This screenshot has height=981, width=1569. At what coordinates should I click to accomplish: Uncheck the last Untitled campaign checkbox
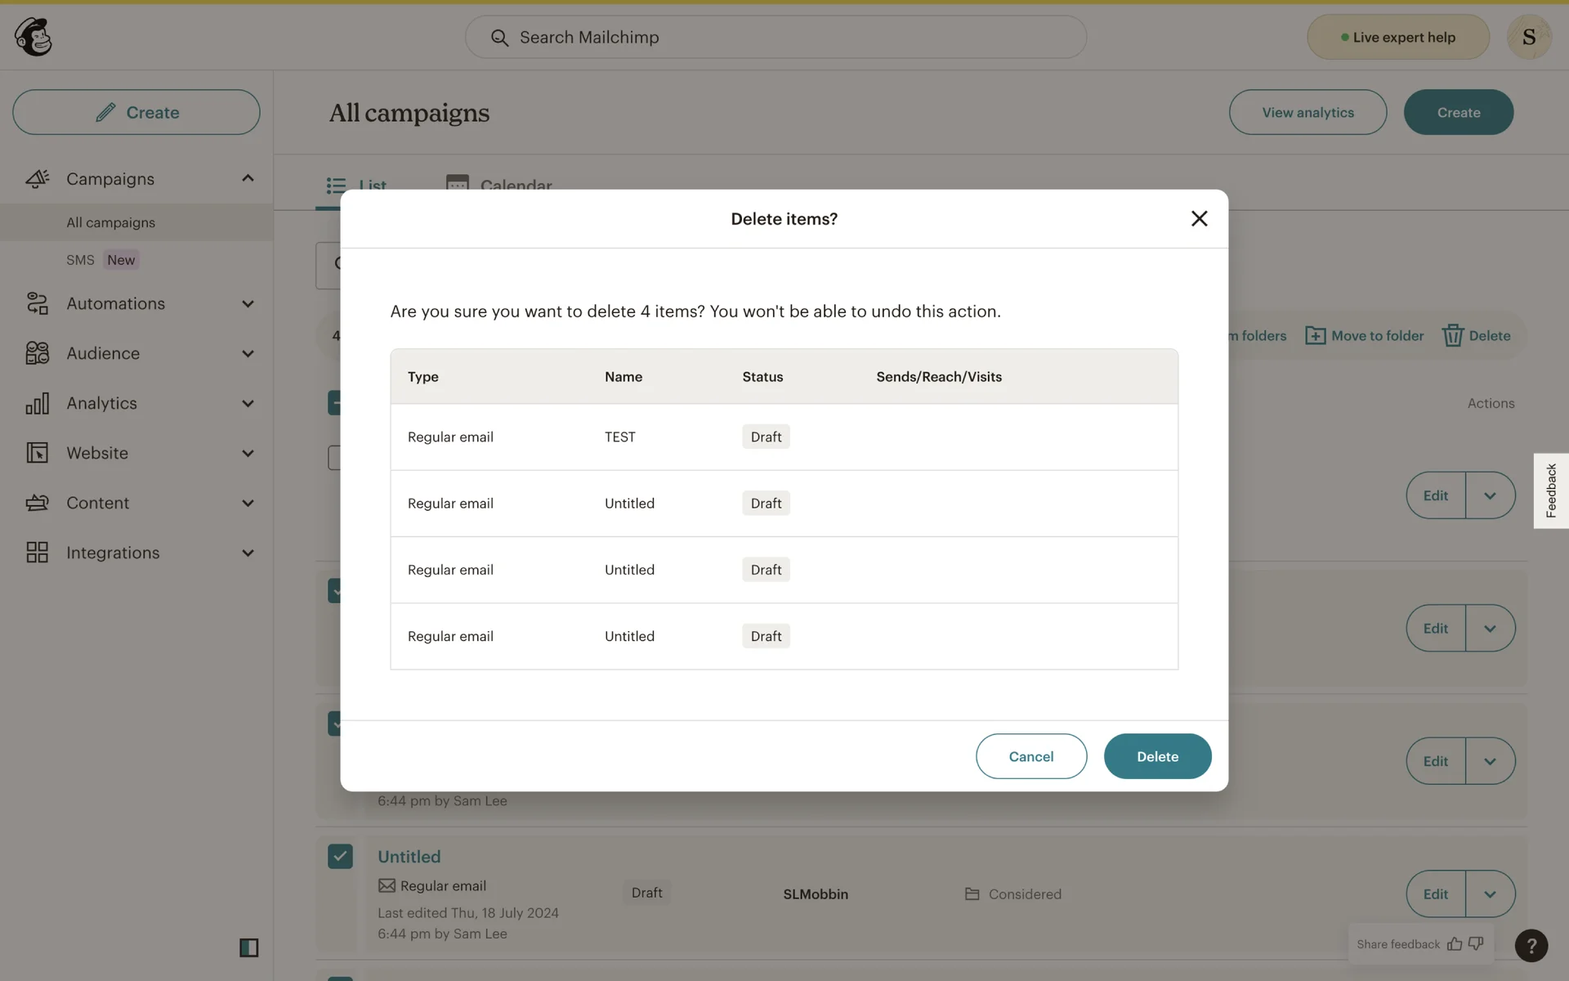click(340, 856)
